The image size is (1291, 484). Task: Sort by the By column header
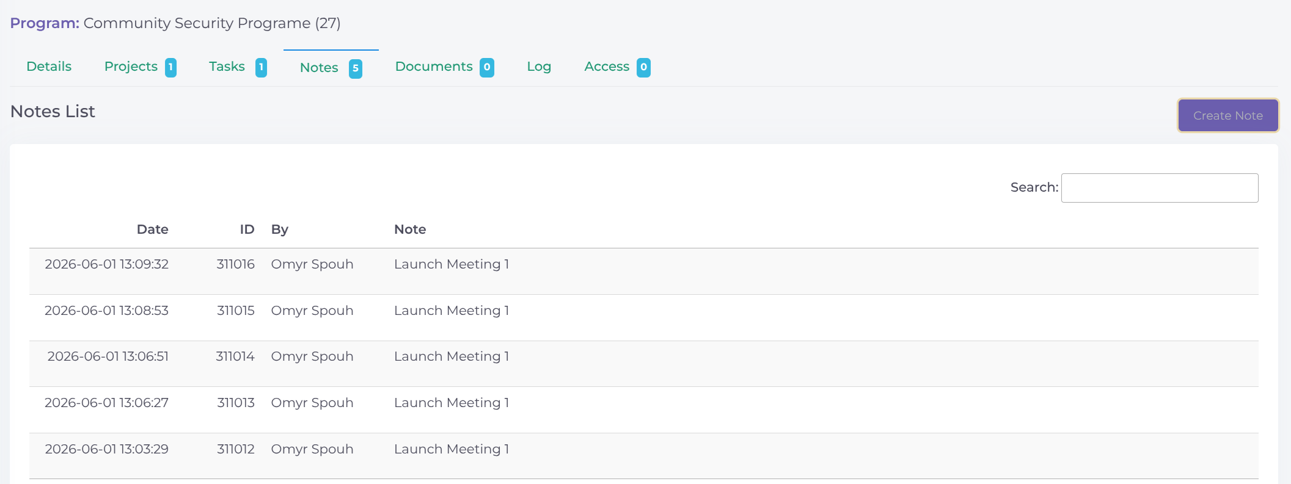pos(280,229)
